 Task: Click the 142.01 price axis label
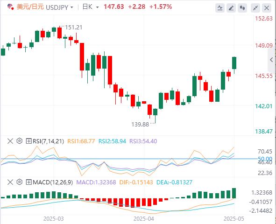click(264, 106)
